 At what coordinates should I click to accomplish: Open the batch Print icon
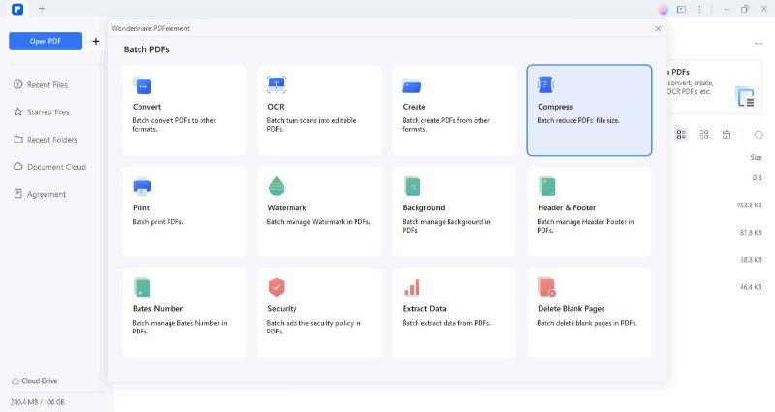[141, 186]
